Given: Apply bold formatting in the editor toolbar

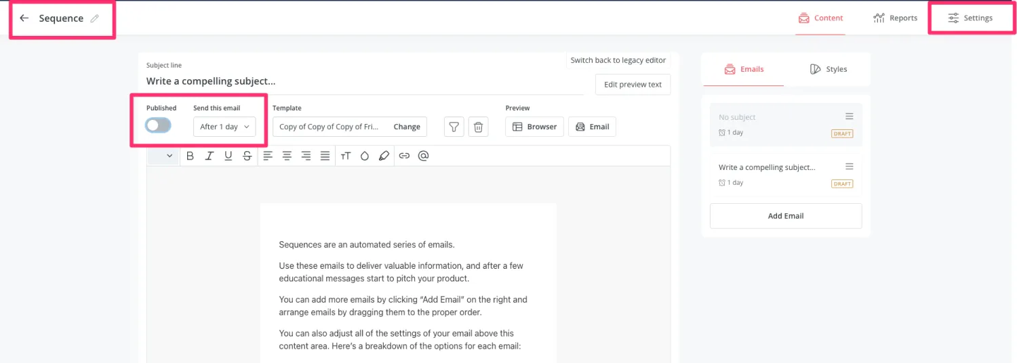Looking at the screenshot, I should tap(190, 156).
